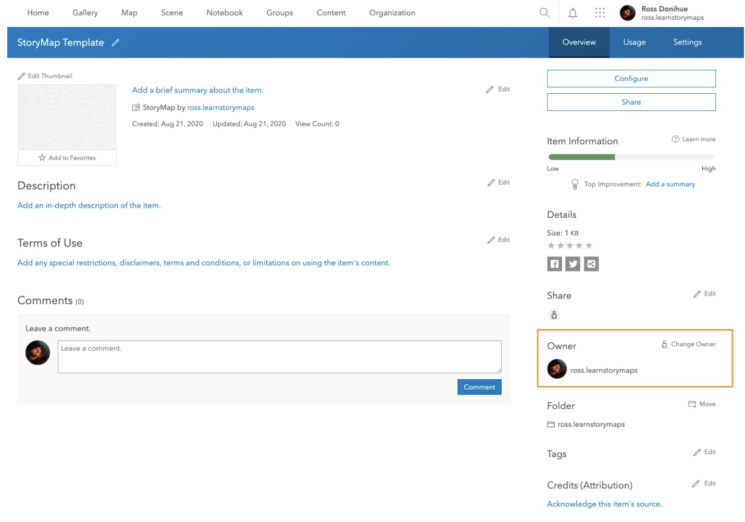Open the Notebook menu item
This screenshot has height=522, width=745.
(x=225, y=13)
